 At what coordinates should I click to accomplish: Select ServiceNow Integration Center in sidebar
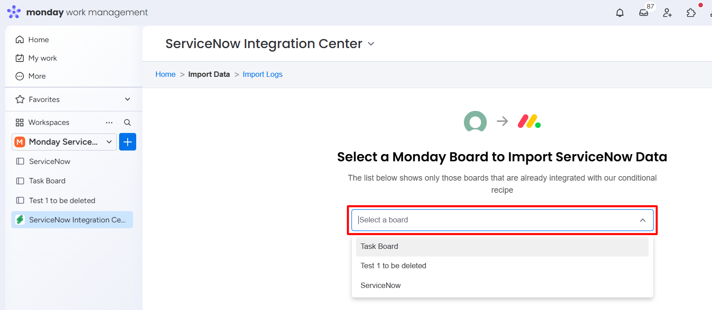tap(72, 220)
